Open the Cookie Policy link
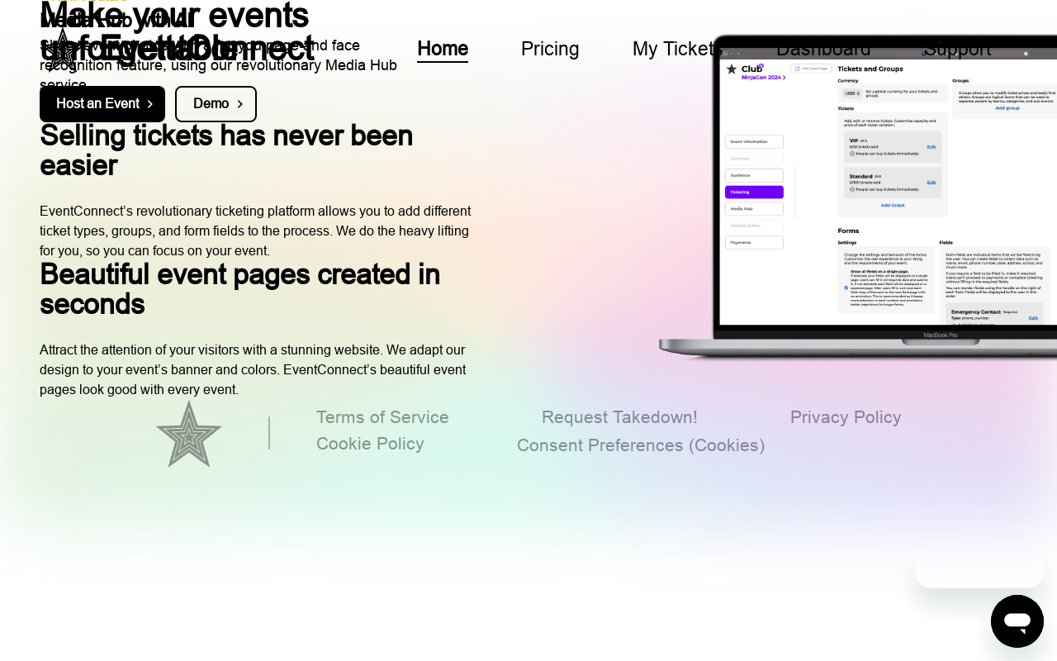Viewport: 1057px width, 661px height. pyautogui.click(x=370, y=444)
